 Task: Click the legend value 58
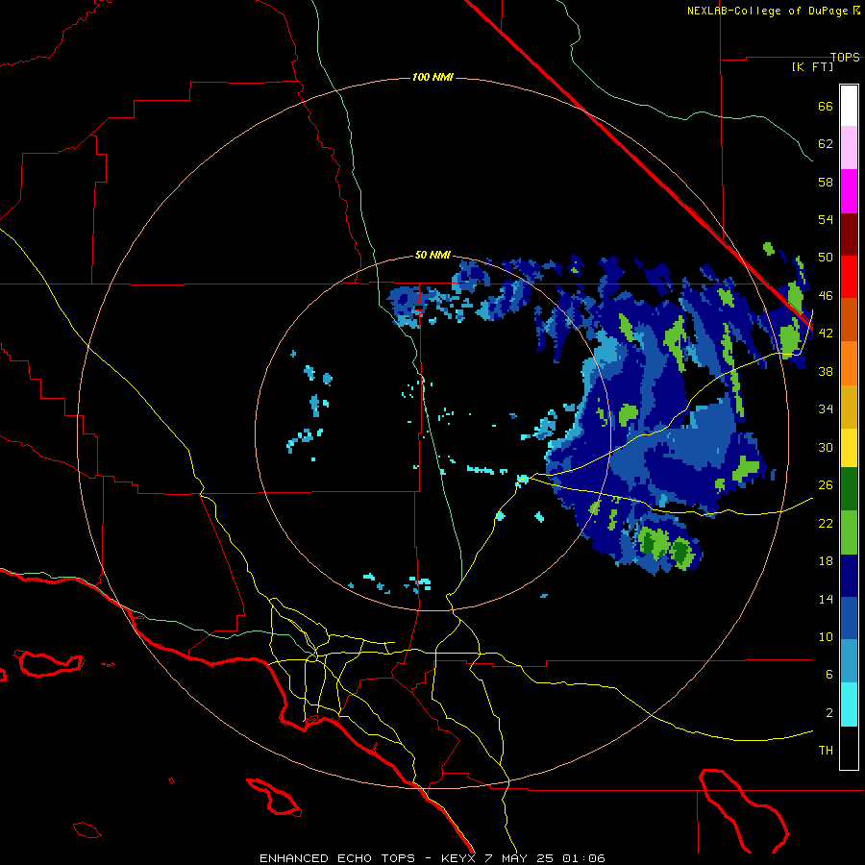point(826,182)
